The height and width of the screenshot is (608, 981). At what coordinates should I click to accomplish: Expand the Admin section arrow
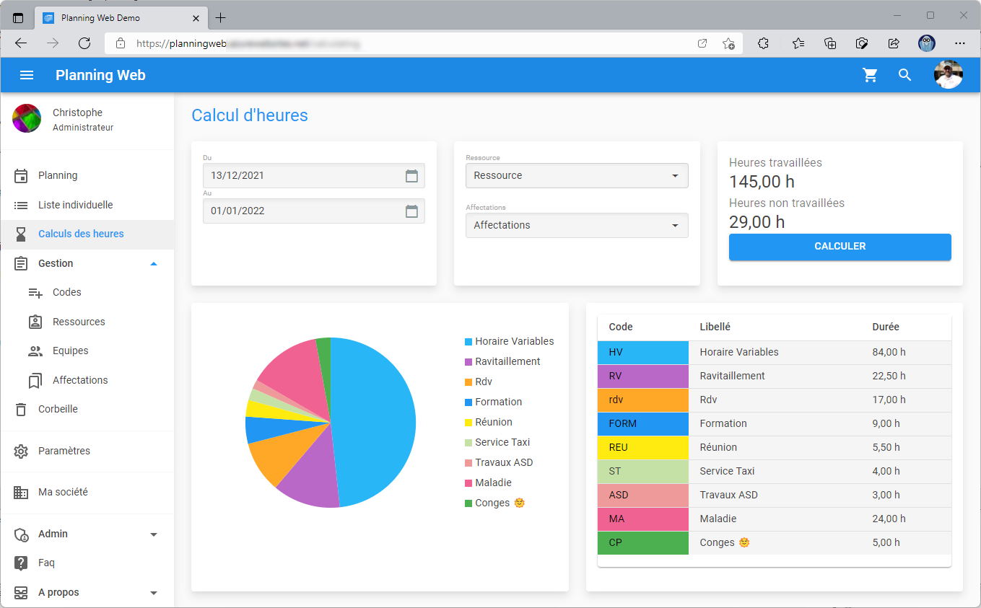[x=153, y=534]
